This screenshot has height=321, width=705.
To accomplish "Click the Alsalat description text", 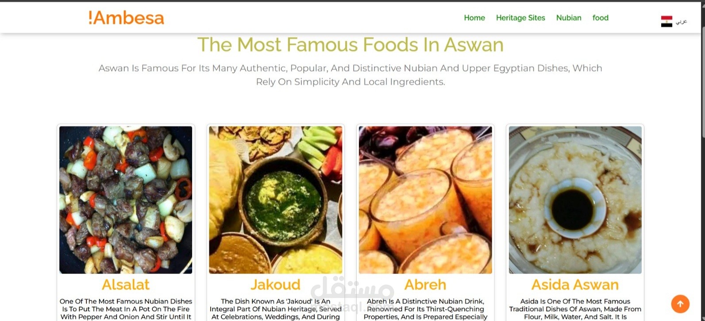I will tap(126, 309).
